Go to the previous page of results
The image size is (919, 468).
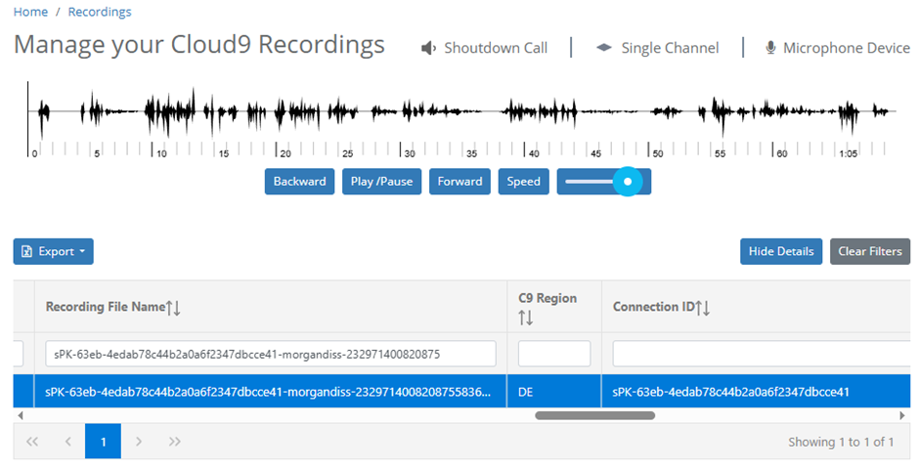(68, 442)
